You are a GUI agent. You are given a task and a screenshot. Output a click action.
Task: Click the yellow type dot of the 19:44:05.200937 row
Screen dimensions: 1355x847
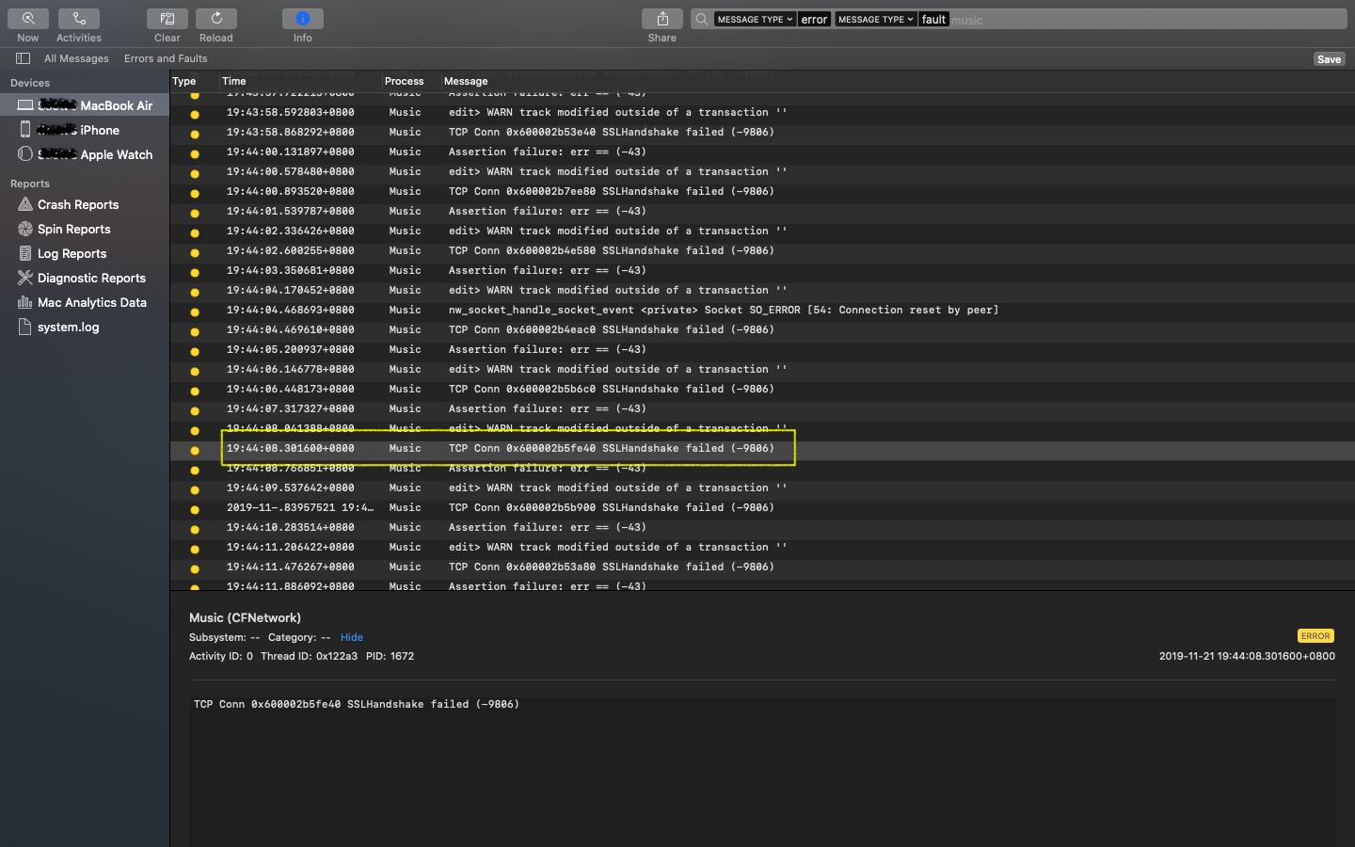195,351
